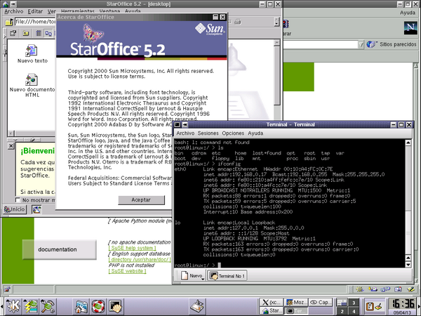Open Ayuda menu in Terminal
The width and height of the screenshot is (421, 316).
click(x=255, y=133)
